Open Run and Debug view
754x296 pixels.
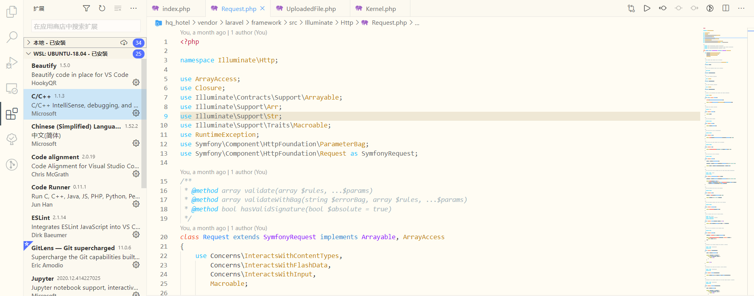12,63
